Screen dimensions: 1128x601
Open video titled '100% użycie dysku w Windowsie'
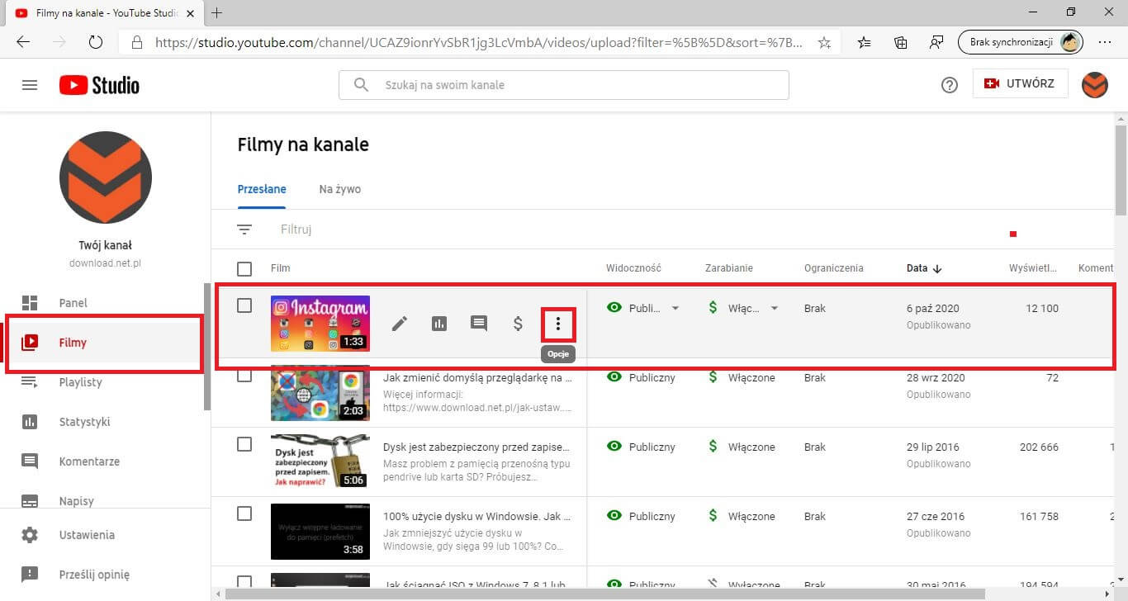tap(476, 517)
